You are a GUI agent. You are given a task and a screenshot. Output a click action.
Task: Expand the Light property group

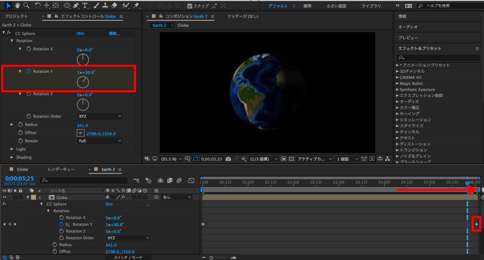coord(12,149)
